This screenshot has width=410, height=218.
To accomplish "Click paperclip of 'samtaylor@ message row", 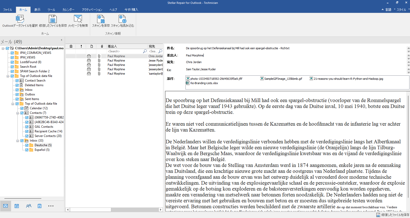I will (x=99, y=74).
